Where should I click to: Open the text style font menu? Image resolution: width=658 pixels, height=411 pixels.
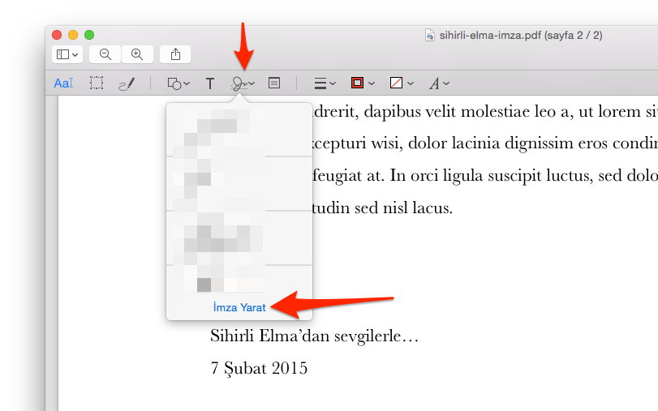439,83
